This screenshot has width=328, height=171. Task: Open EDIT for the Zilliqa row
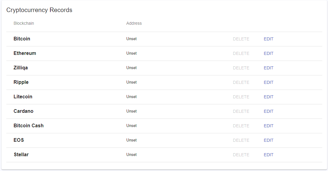coord(268,68)
